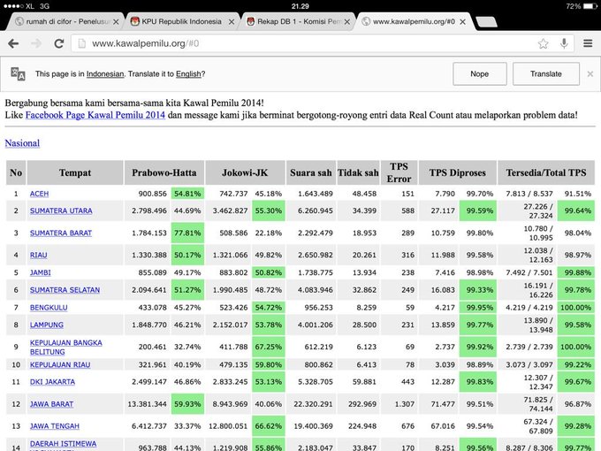Open the SUMATERA UTARA link

coord(61,210)
